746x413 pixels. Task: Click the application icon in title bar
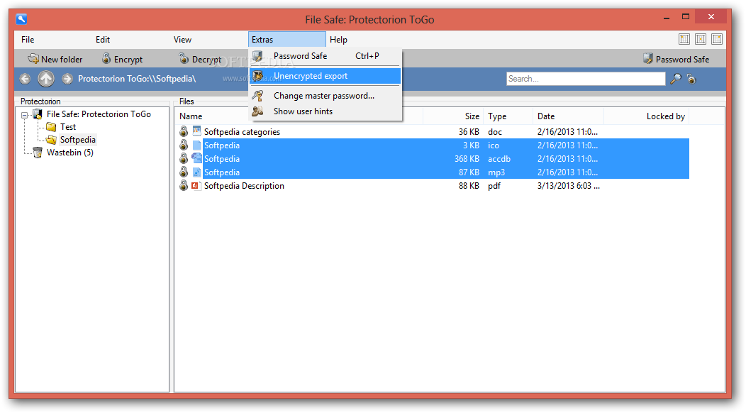[x=21, y=19]
